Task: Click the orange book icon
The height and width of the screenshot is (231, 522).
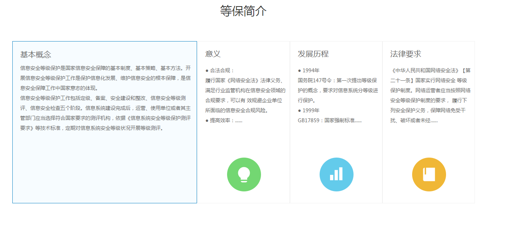Action: 429,174
